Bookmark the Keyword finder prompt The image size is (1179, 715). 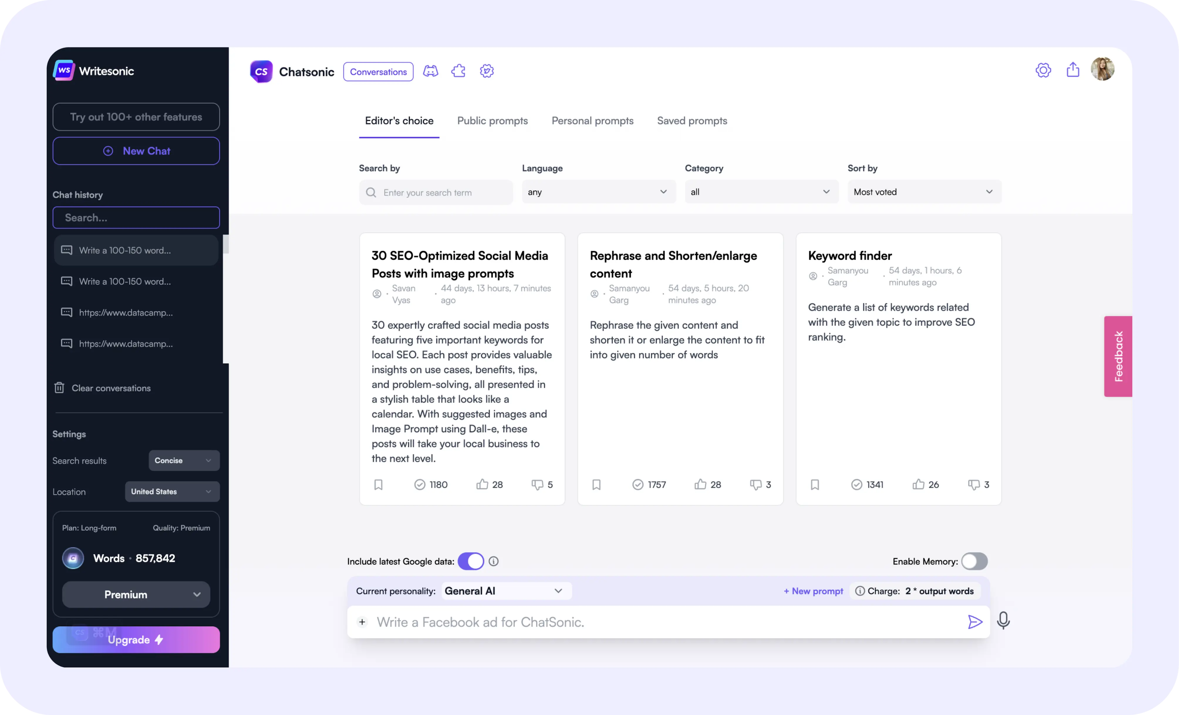[x=815, y=484]
